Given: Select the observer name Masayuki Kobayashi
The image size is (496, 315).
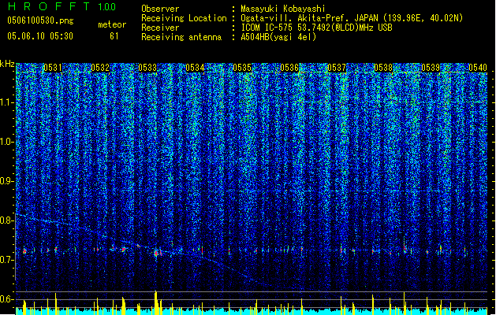Looking at the screenshot, I should tap(285, 8).
